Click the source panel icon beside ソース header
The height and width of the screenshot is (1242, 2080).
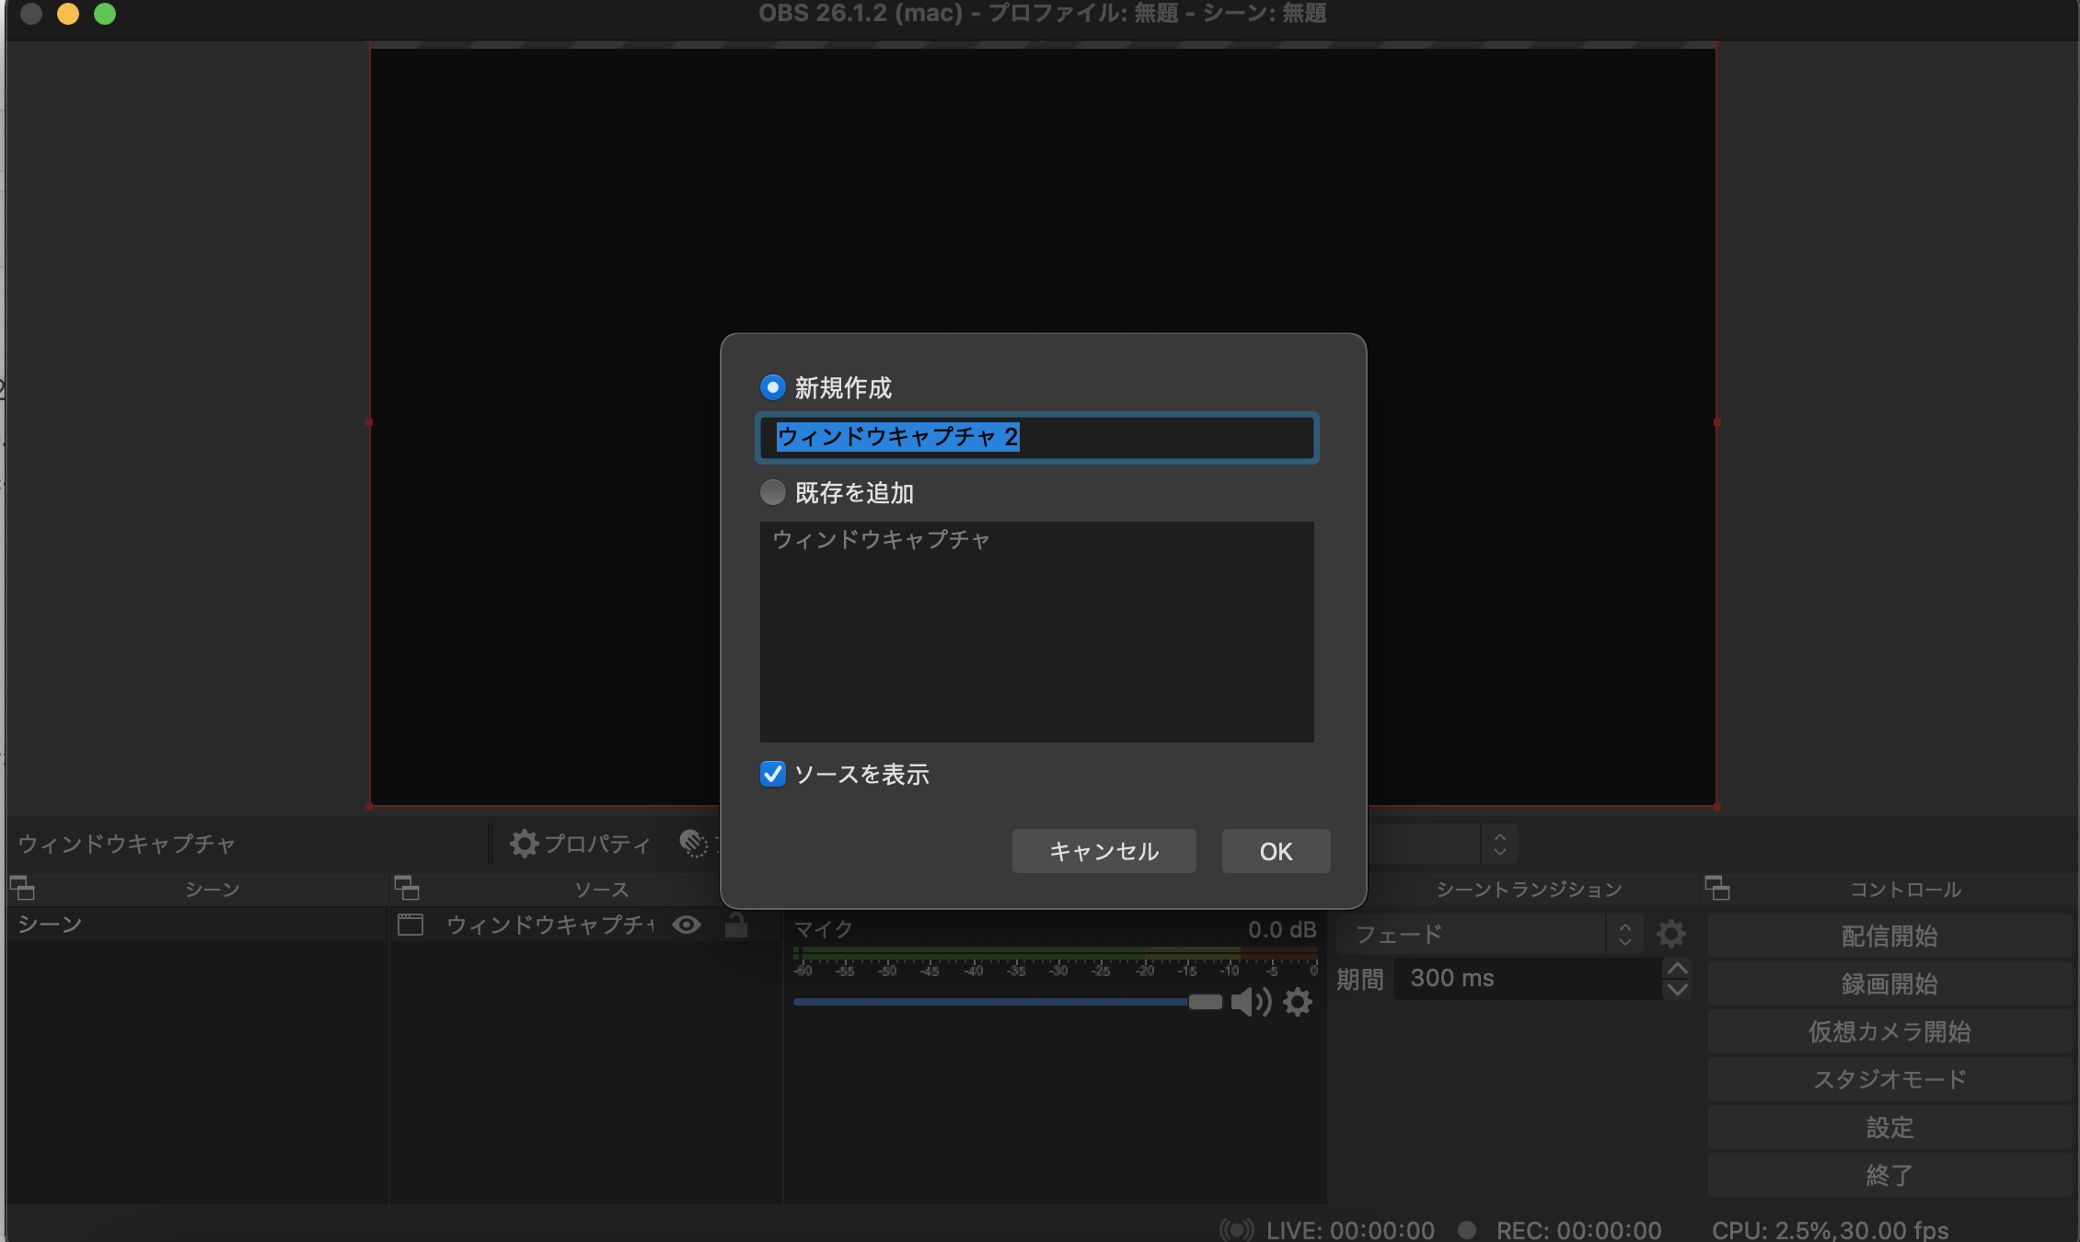click(408, 889)
